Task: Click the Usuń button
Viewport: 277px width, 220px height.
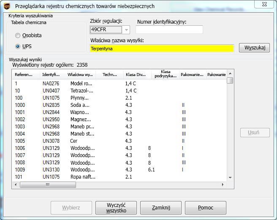Action: click(x=255, y=133)
